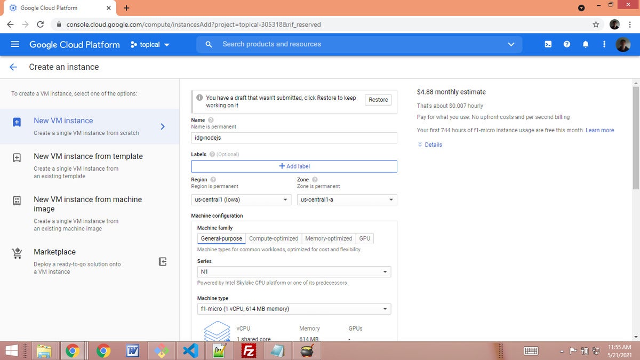
Task: Navigate back with the browser back arrow
Action: click(10, 25)
